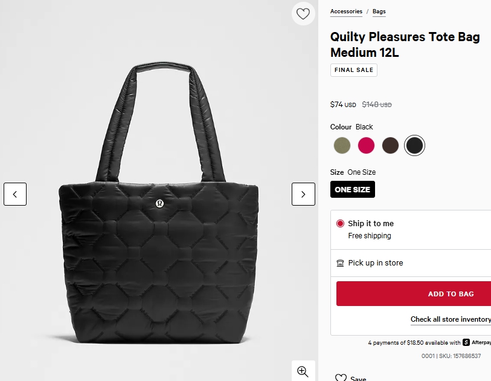This screenshot has width=491, height=381.
Task: Click the FINAL SALE badge
Action: (x=354, y=70)
